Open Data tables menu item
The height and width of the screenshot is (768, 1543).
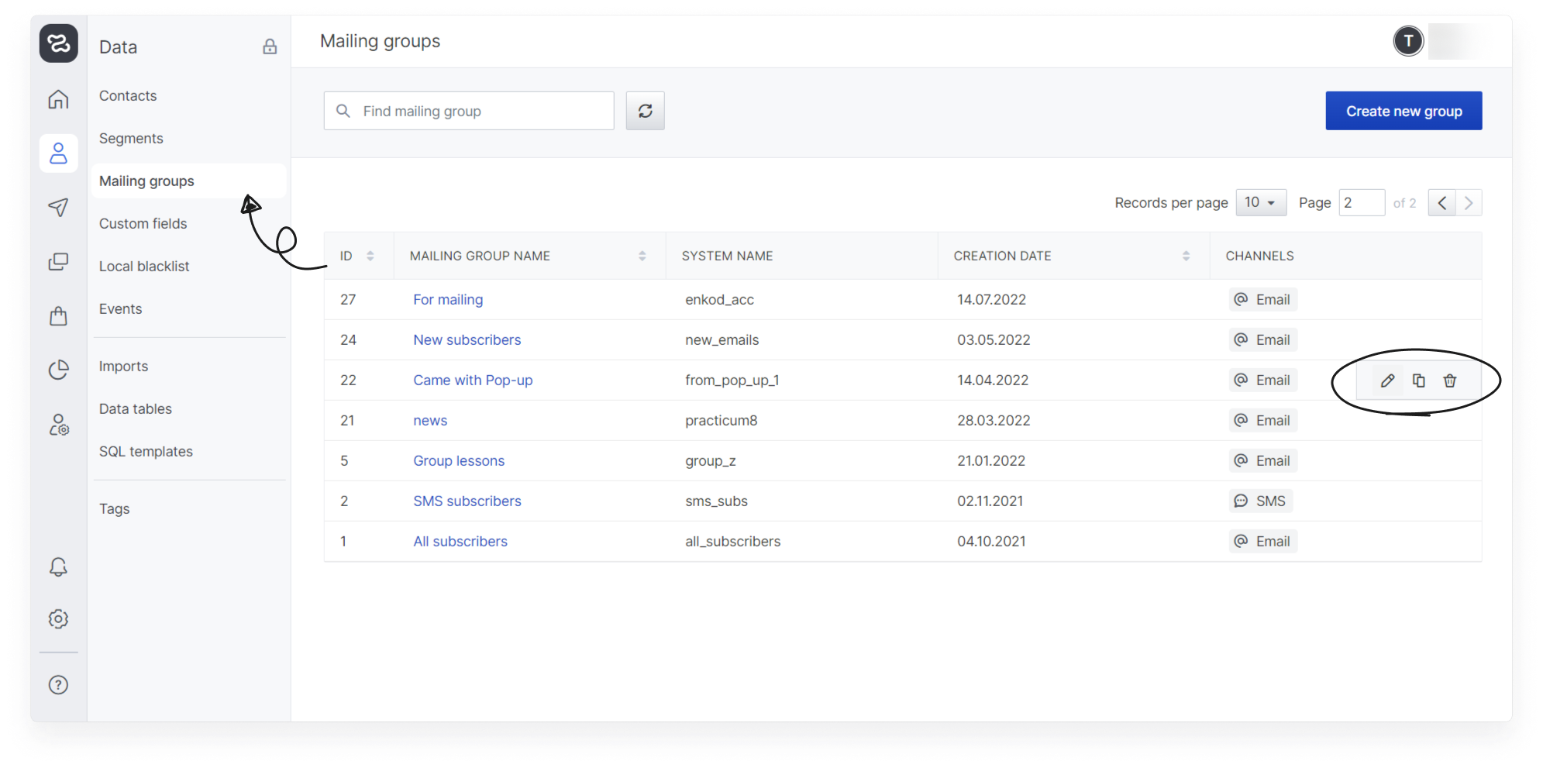point(136,409)
